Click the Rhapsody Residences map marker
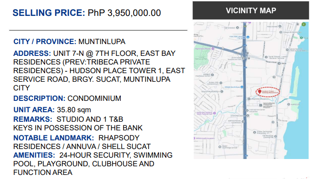Image resolution: width=310 pixels, height=179 pixels. point(249,99)
